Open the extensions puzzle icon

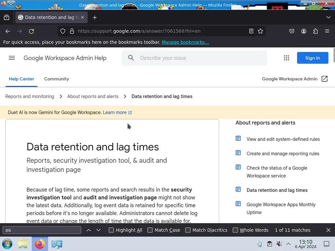316,31
